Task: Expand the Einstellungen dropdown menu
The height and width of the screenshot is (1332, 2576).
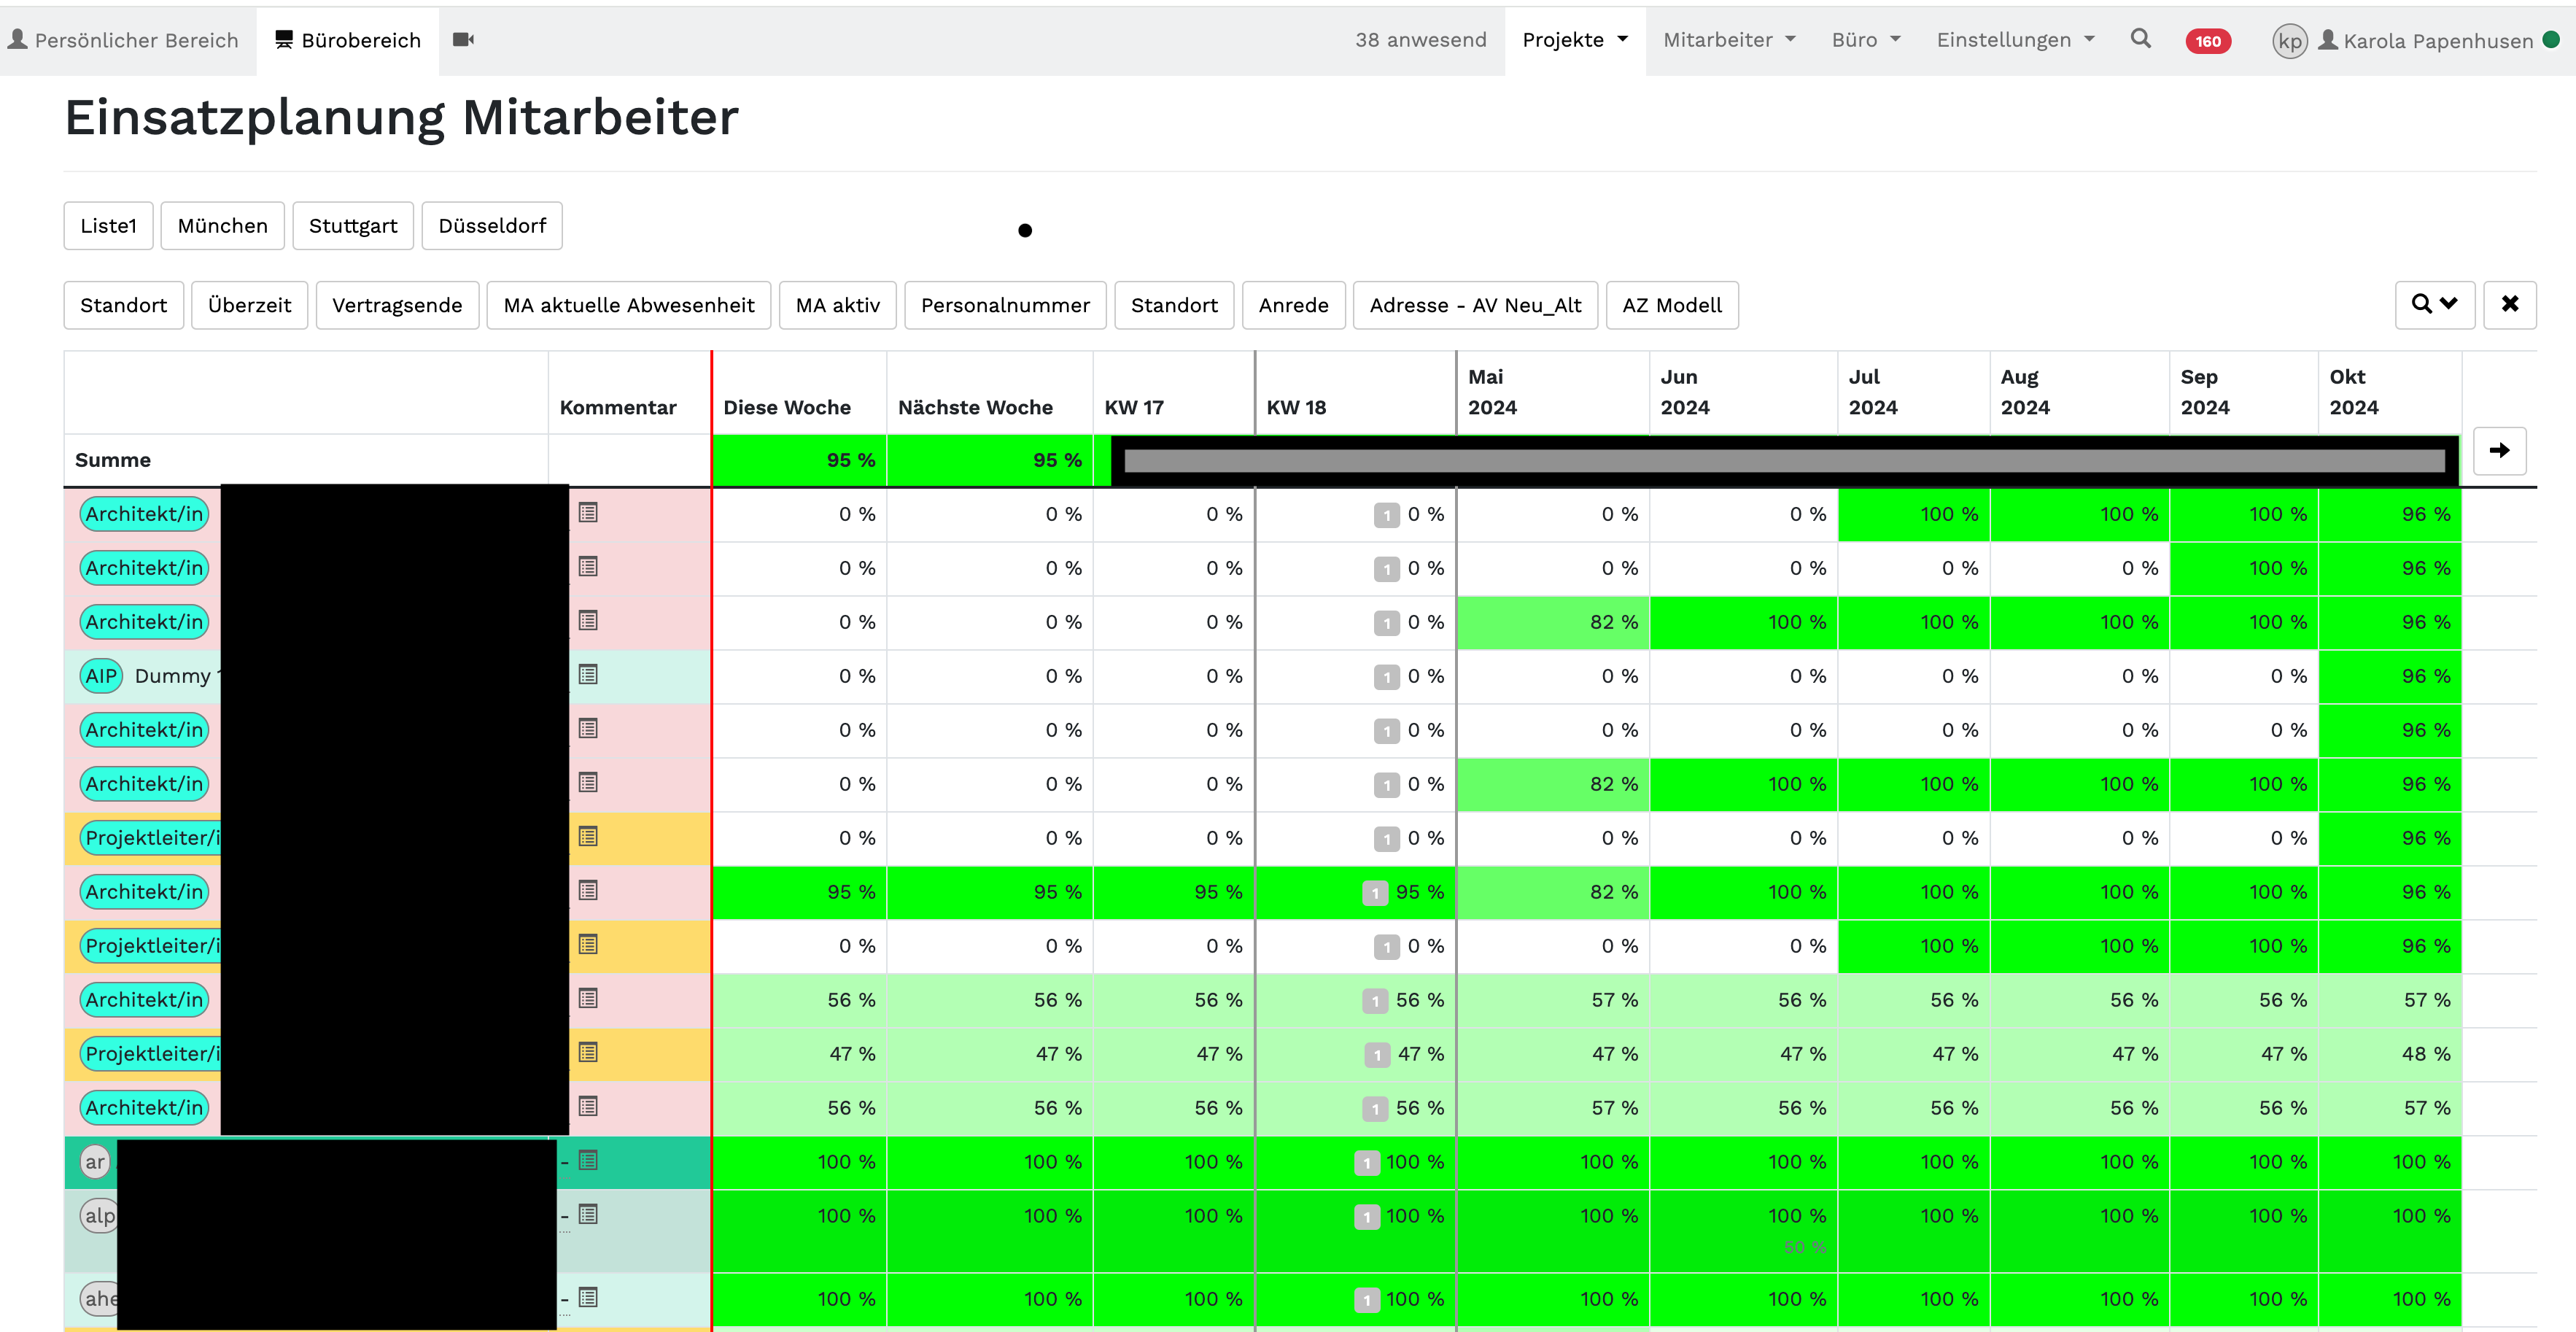Action: click(x=2015, y=40)
